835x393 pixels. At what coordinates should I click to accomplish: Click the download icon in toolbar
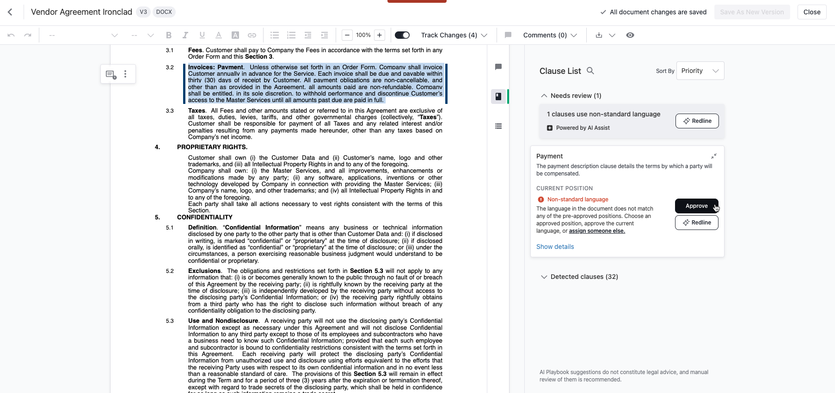point(599,35)
